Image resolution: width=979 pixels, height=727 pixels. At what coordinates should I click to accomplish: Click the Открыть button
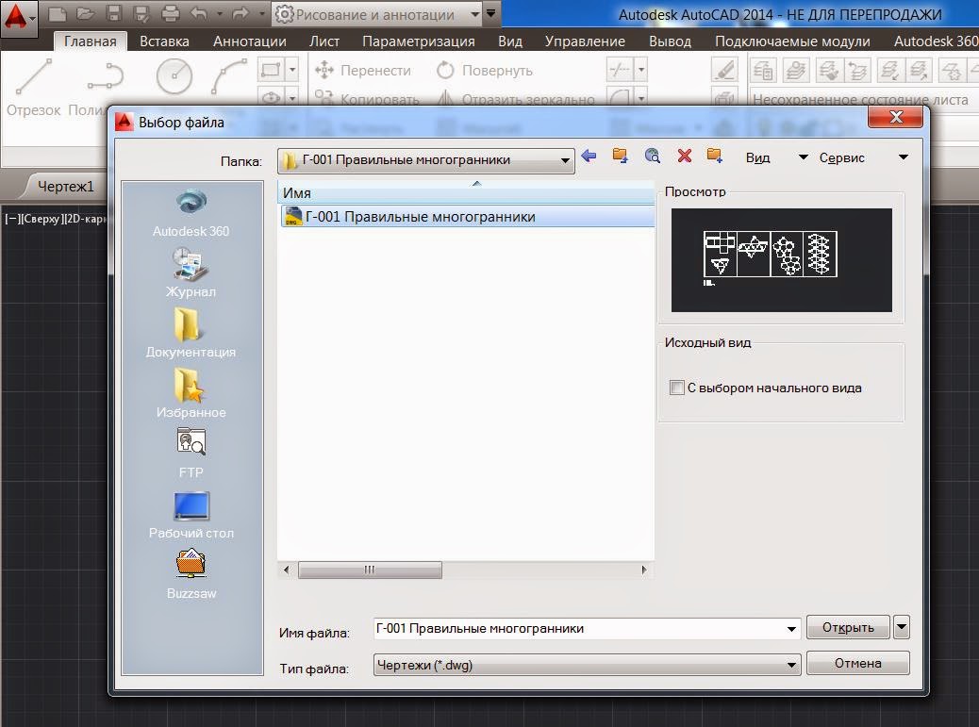point(846,627)
